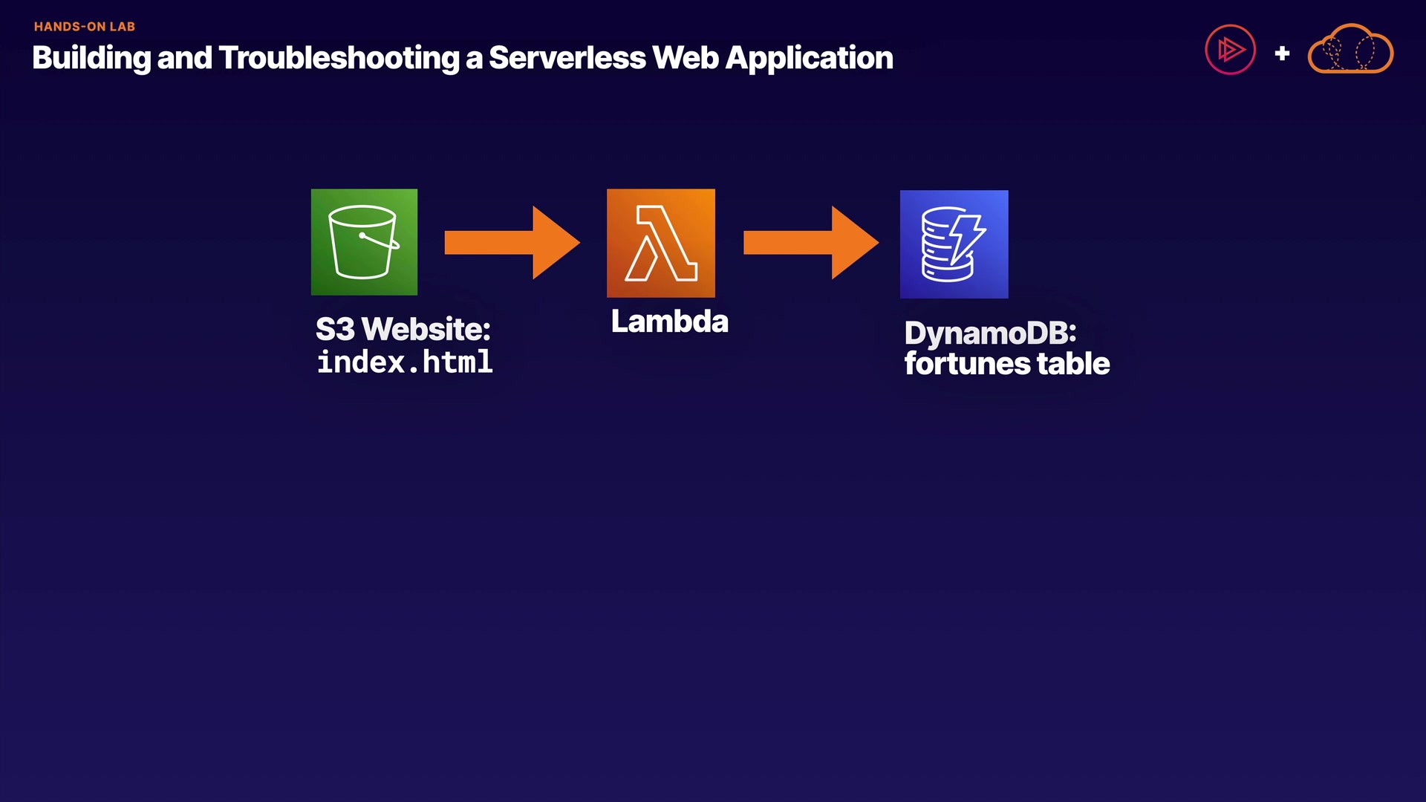Click the blue DynamoDB icon
1426x802 pixels.
tap(954, 244)
